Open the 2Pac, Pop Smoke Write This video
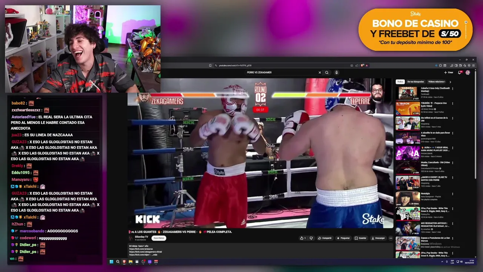This screenshot has width=483, height=272. pyautogui.click(x=408, y=213)
